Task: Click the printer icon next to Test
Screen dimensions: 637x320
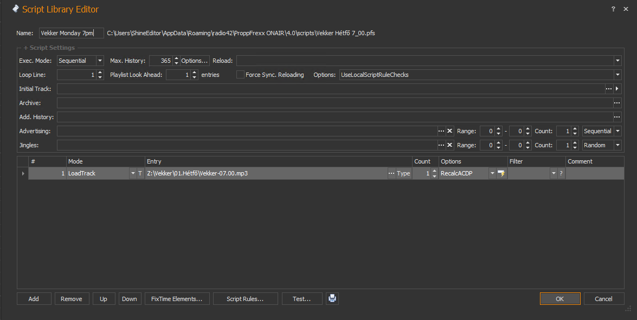Action: pyautogui.click(x=332, y=299)
